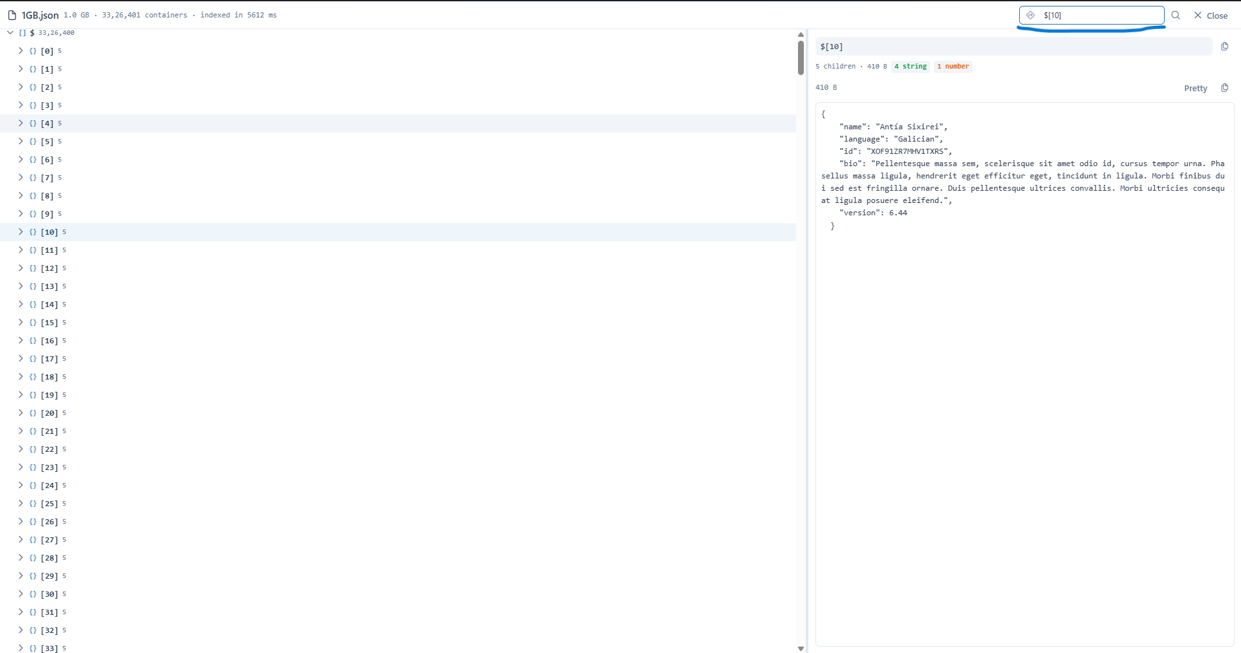
Task: Collapse the root $ array node
Action: pos(10,32)
